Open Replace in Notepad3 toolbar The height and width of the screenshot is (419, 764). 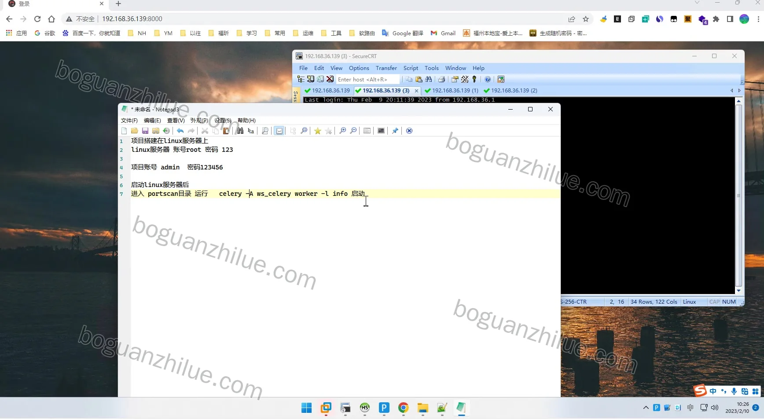tap(251, 131)
